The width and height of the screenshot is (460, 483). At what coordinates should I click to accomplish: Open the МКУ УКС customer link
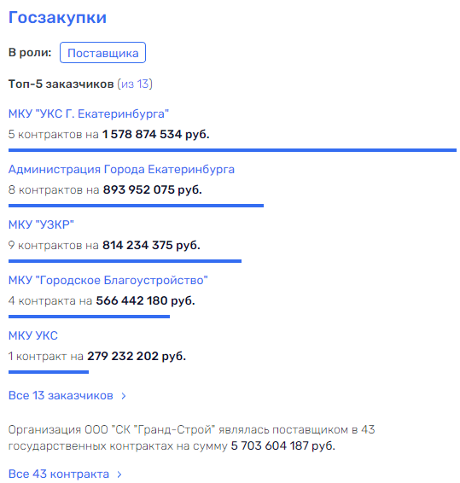(x=33, y=335)
